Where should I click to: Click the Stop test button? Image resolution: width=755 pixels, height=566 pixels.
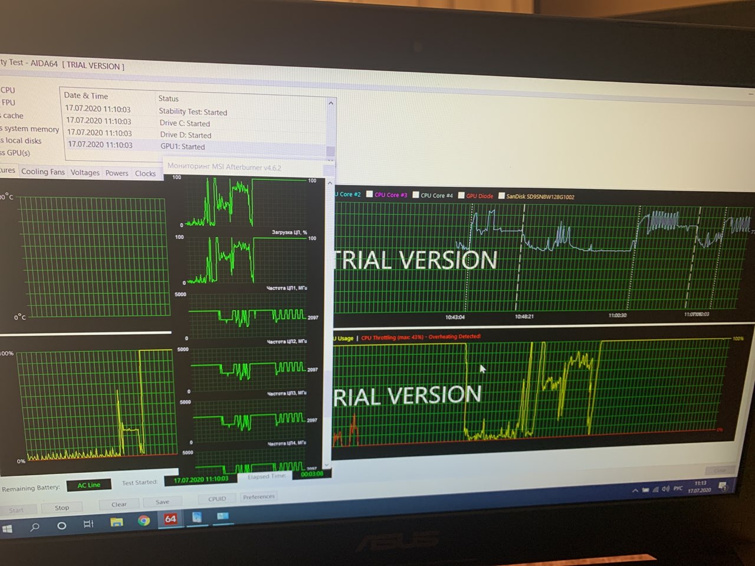pos(62,508)
